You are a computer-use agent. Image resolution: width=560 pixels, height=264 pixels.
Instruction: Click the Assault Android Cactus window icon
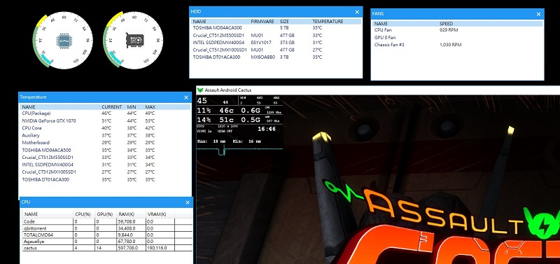click(x=200, y=90)
